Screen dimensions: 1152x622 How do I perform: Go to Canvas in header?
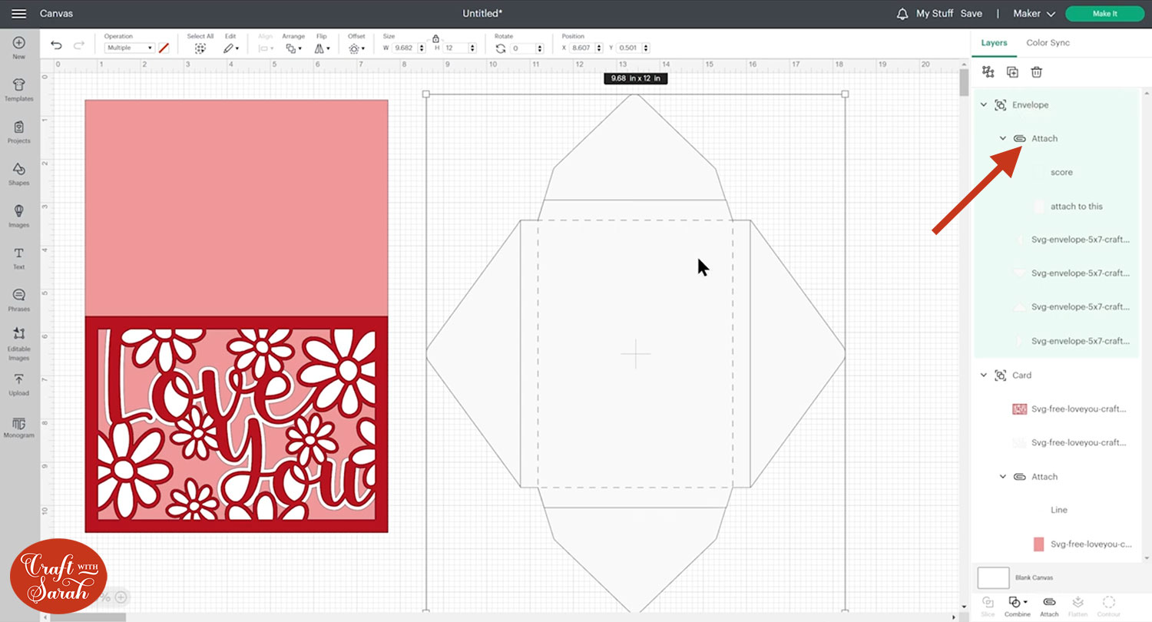(56, 14)
